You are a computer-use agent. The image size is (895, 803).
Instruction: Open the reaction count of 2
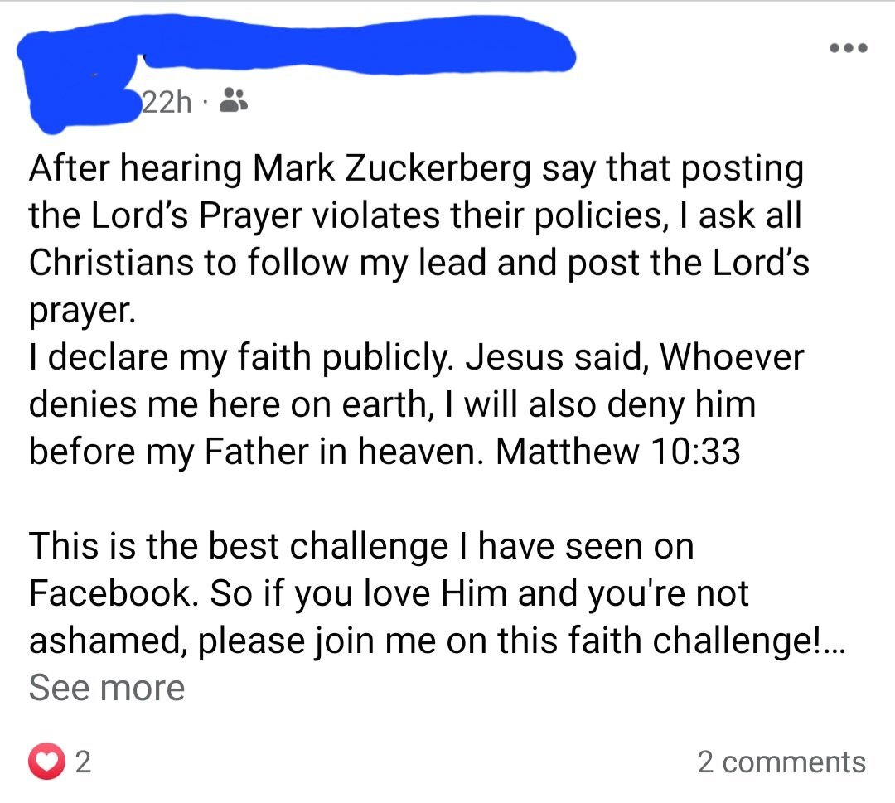pos(82,762)
